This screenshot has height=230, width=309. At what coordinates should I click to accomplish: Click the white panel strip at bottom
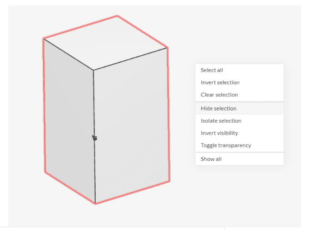113,229
